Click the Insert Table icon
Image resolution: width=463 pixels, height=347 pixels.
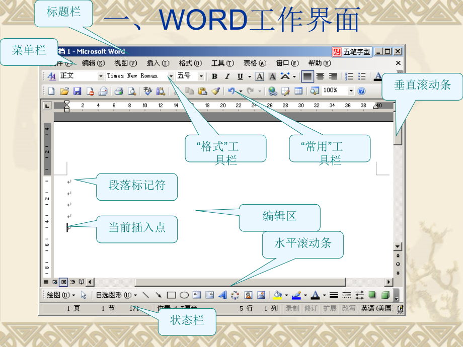click(298, 91)
